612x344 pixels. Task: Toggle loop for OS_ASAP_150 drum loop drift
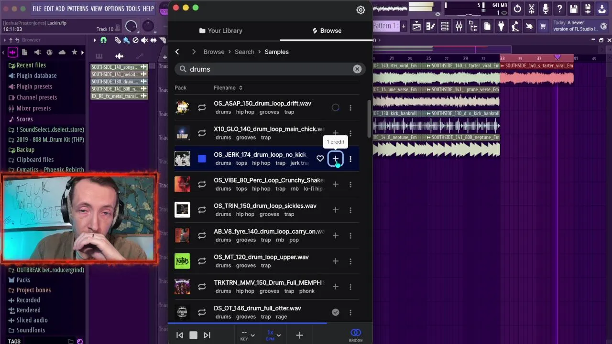click(202, 107)
